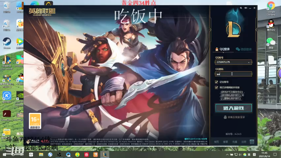
Task: Open the Flash dark red desktop icon
Action: [x=7, y=115]
